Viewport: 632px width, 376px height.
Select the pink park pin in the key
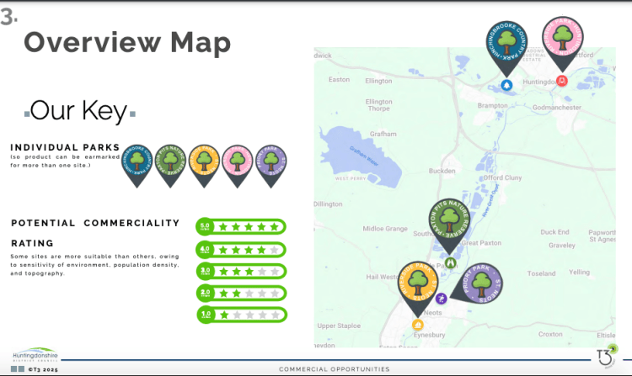coord(238,162)
